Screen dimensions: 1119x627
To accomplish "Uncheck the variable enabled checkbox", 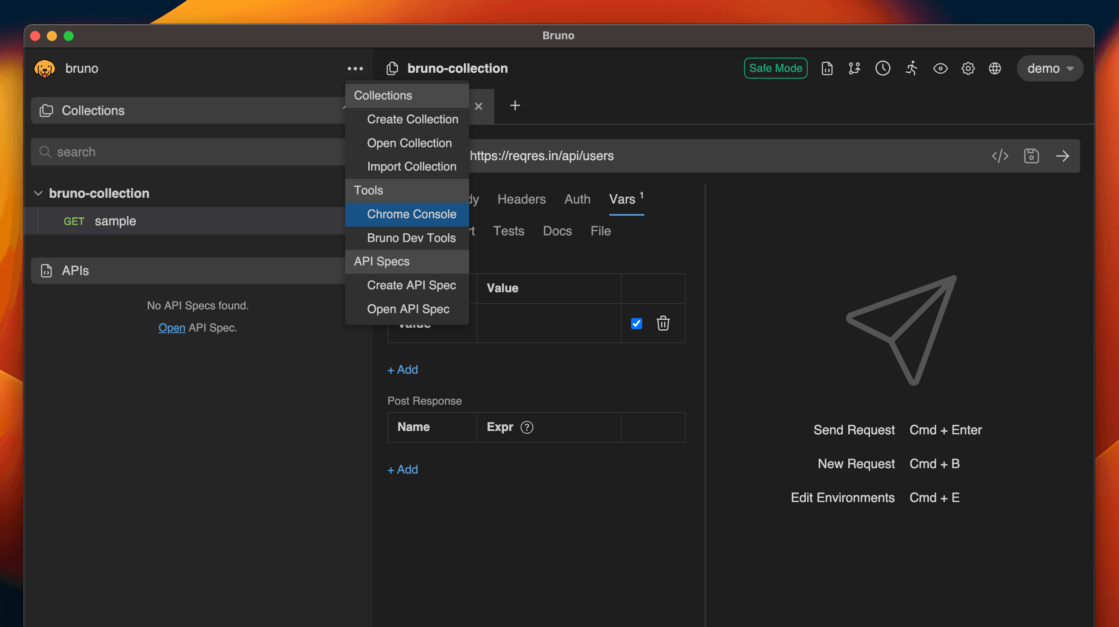I will (x=636, y=323).
